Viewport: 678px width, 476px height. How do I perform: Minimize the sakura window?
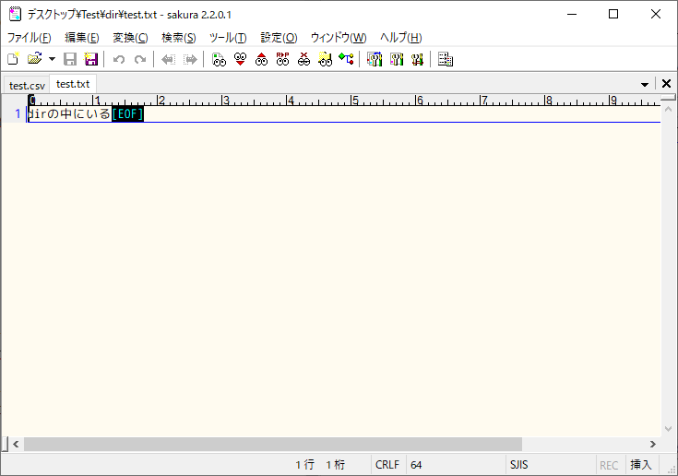[572, 14]
